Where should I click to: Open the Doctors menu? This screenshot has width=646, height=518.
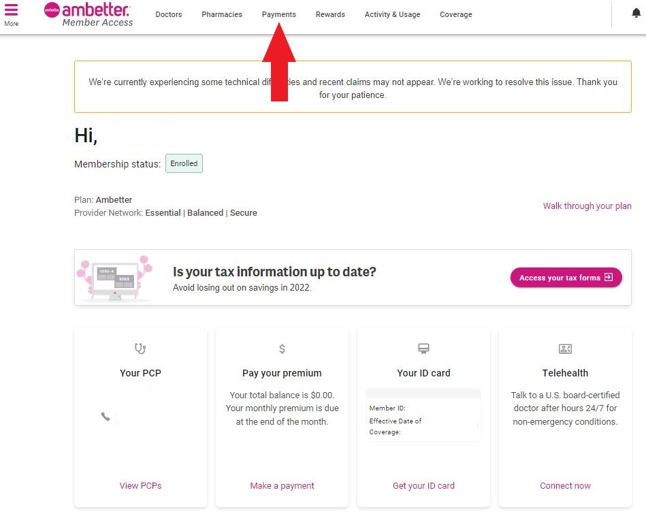(169, 14)
